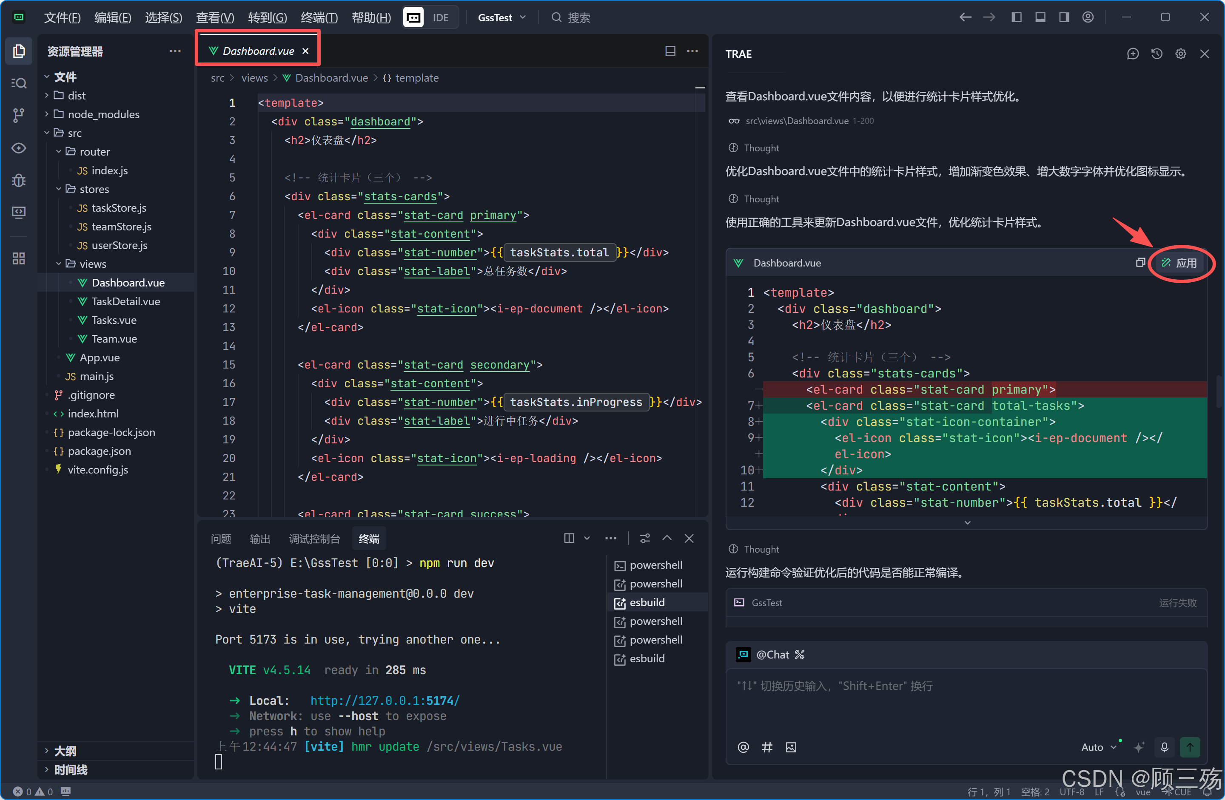This screenshot has height=800, width=1225.
Task: Open the local http://127.0.0.1:5174/ link
Action: tap(385, 700)
